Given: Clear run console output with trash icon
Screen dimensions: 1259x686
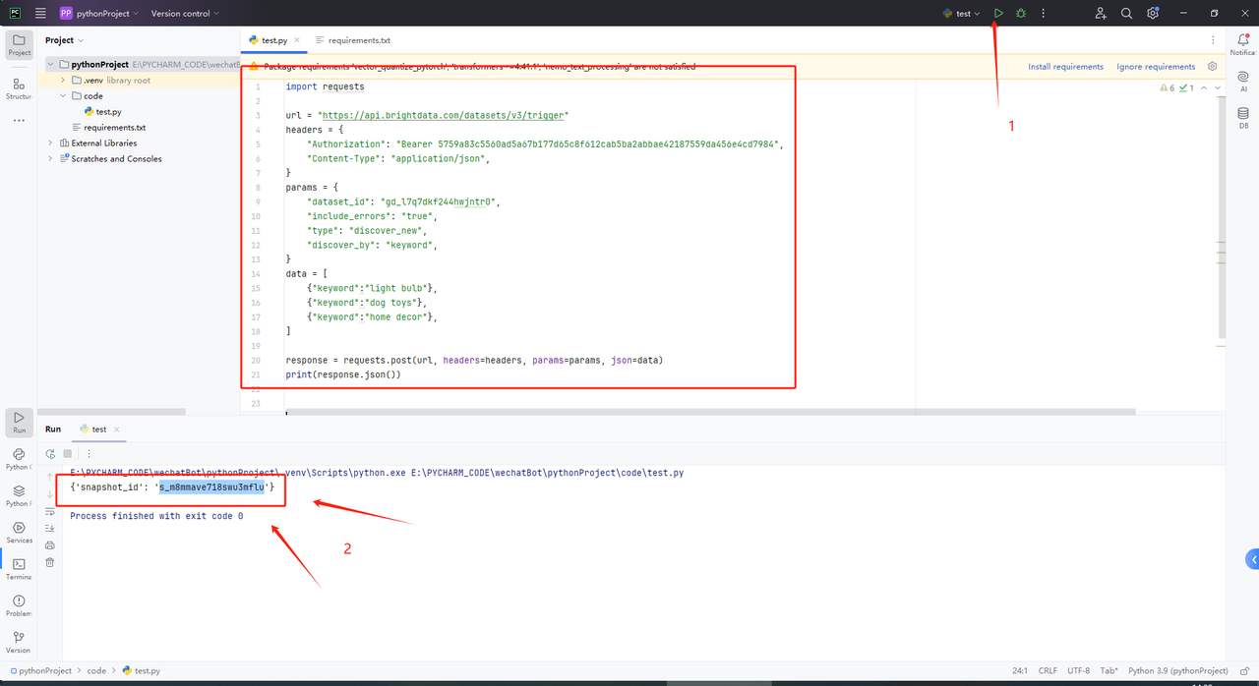Looking at the screenshot, I should click(x=50, y=562).
